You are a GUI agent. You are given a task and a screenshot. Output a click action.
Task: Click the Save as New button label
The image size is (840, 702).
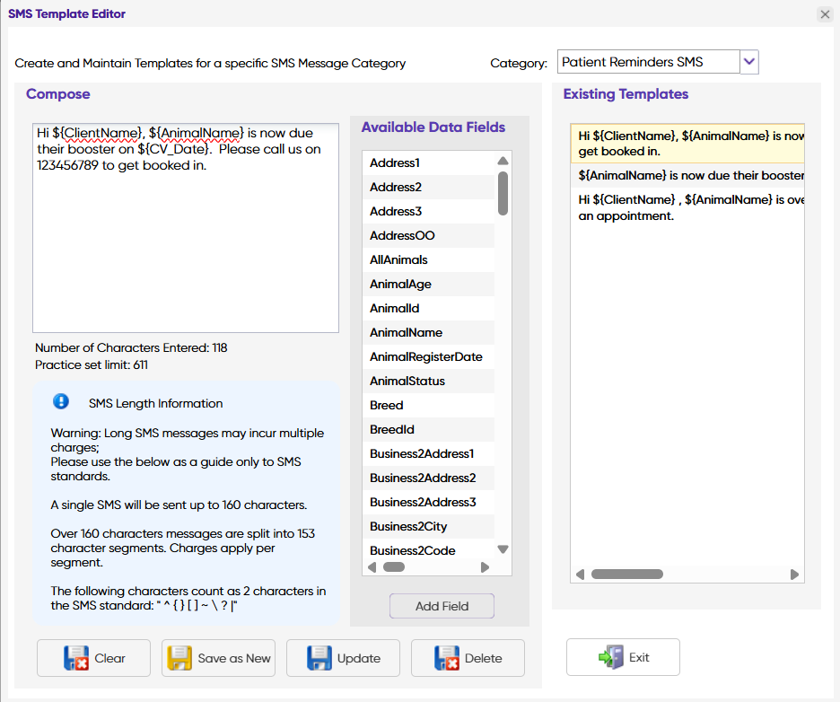point(234,658)
